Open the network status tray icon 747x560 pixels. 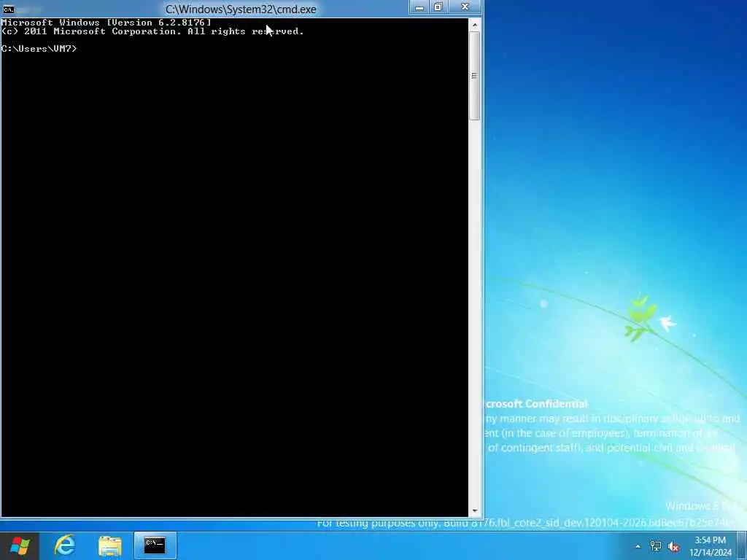click(x=656, y=547)
